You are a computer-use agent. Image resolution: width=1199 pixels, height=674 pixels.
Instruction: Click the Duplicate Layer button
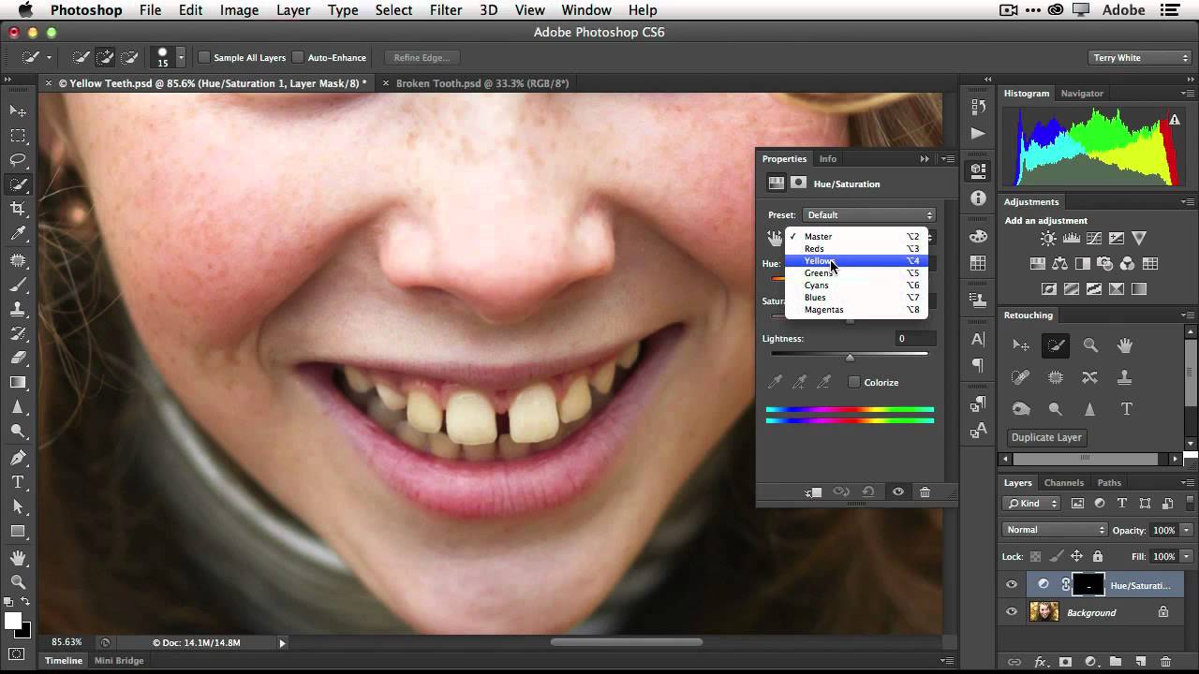point(1046,437)
